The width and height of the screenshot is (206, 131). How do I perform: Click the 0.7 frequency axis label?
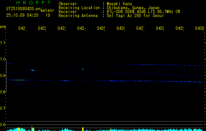click(x=3, y=108)
